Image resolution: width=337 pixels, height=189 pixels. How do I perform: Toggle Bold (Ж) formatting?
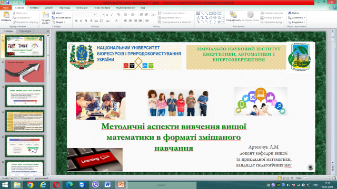(76, 21)
